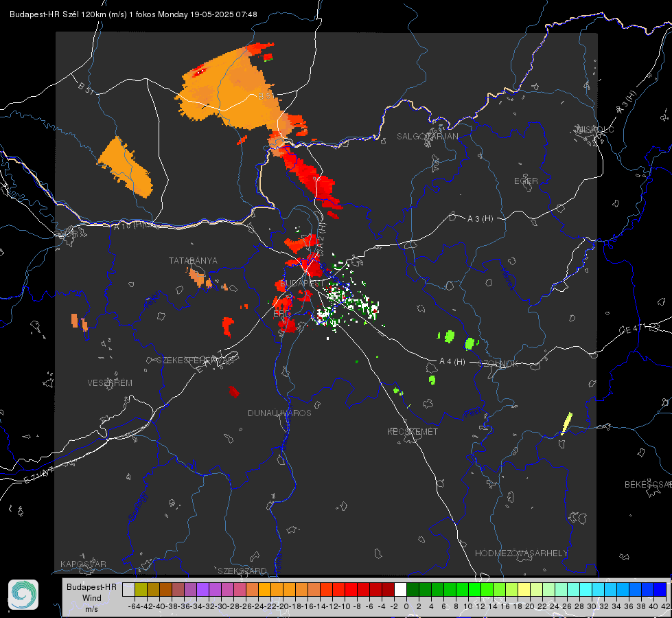The image size is (672, 618).
Task: Select the light gray first swatch in the wind legend
Action: click(128, 589)
